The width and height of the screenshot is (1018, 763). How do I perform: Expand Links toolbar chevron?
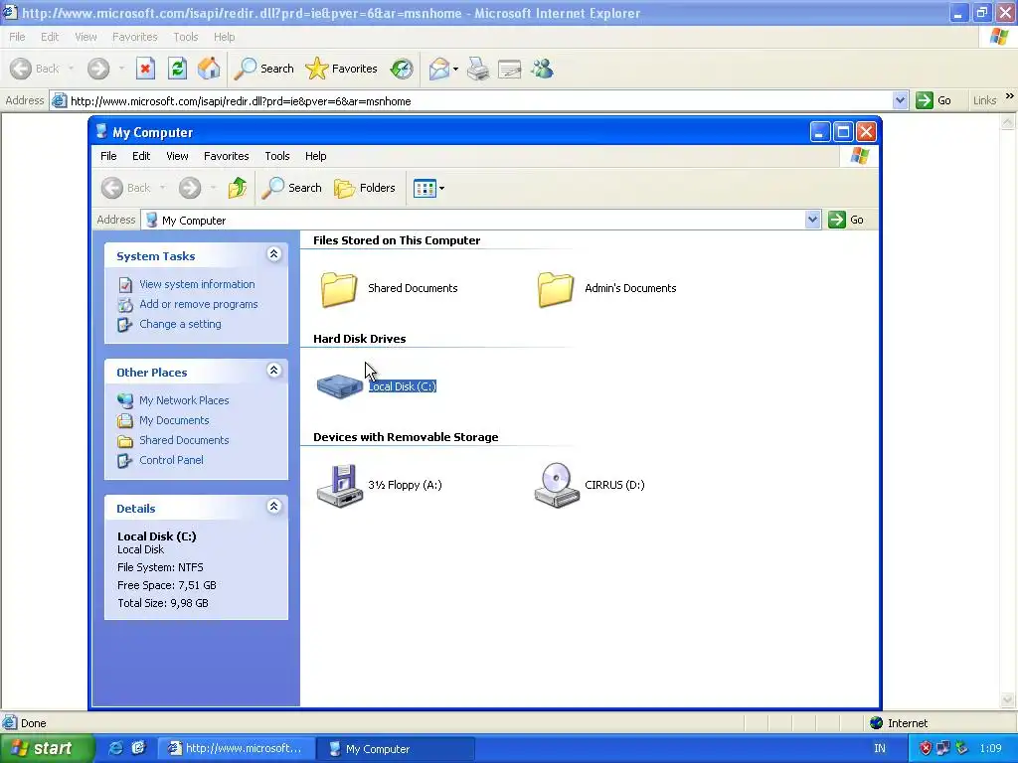(1010, 96)
